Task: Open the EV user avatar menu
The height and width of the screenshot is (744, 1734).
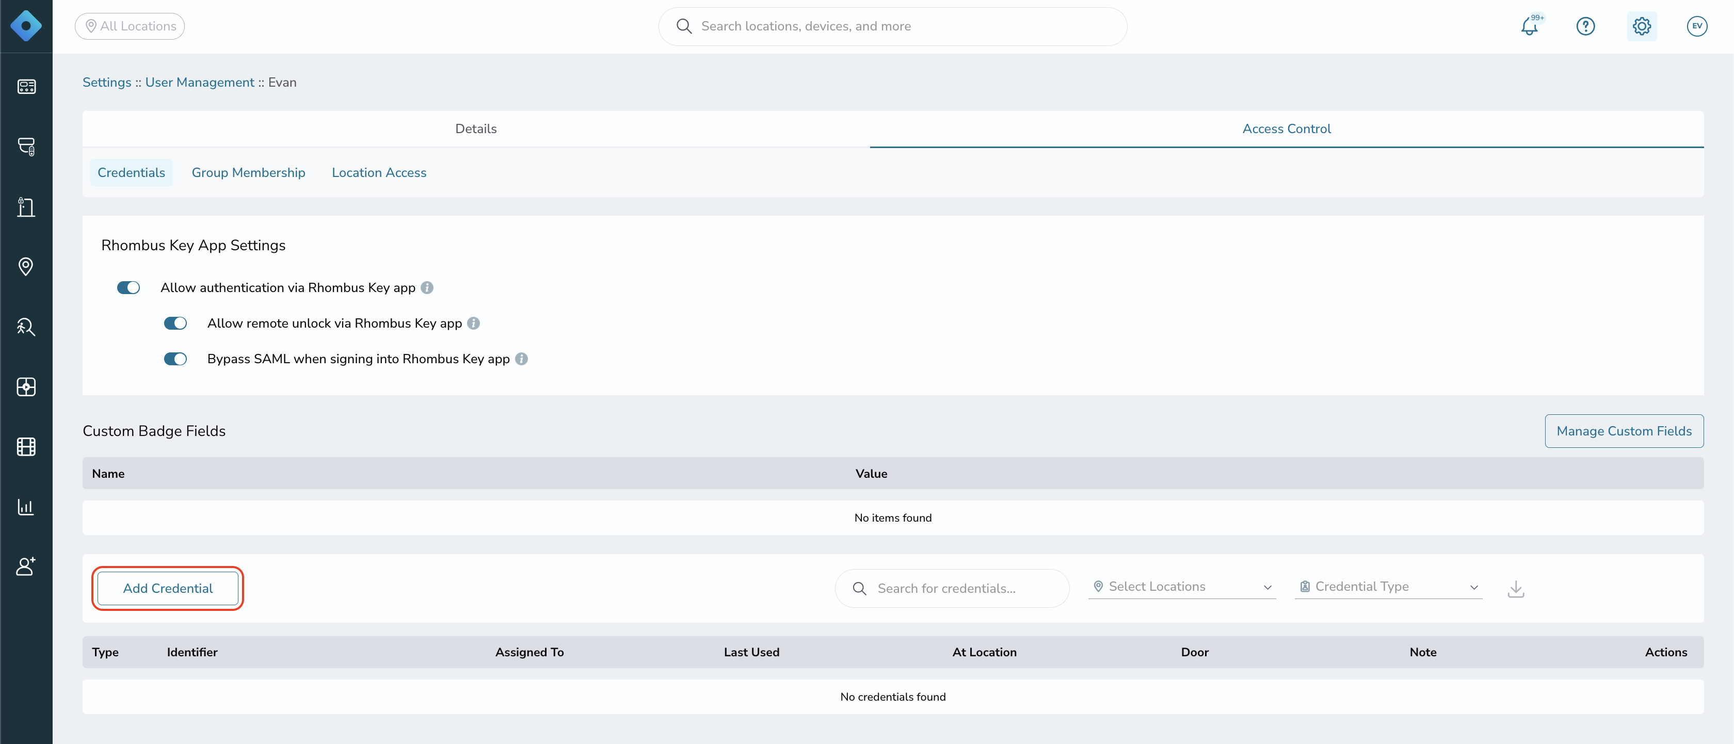Action: (x=1697, y=26)
